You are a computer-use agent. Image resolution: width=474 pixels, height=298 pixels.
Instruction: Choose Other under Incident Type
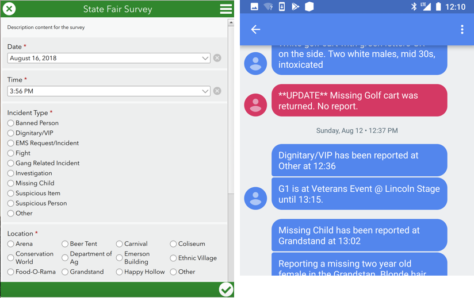pyautogui.click(x=10, y=213)
